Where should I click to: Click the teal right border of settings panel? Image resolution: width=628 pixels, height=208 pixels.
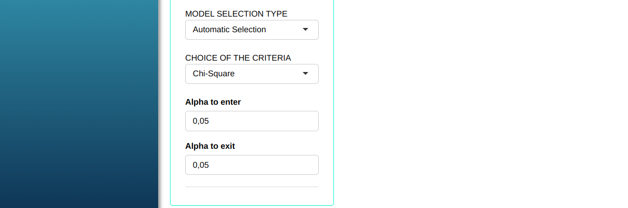click(x=333, y=104)
